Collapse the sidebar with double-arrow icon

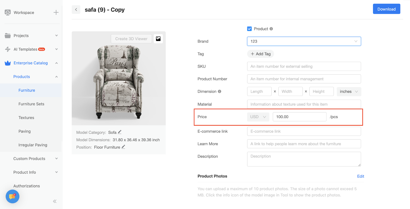pos(55,201)
